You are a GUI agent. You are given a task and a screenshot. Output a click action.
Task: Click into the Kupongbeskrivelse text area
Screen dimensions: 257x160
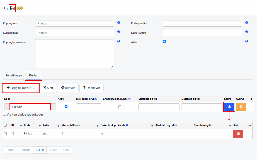click(74, 53)
